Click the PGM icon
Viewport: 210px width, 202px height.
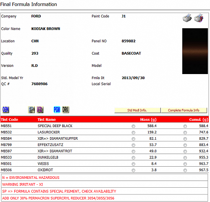57,109
